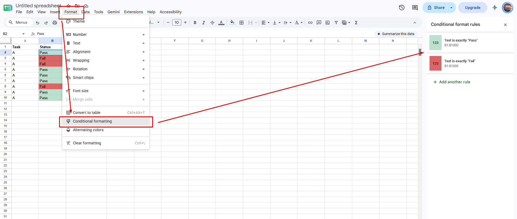Select cell A1 containing Task
The height and width of the screenshot is (219, 517).
[x=25, y=47]
